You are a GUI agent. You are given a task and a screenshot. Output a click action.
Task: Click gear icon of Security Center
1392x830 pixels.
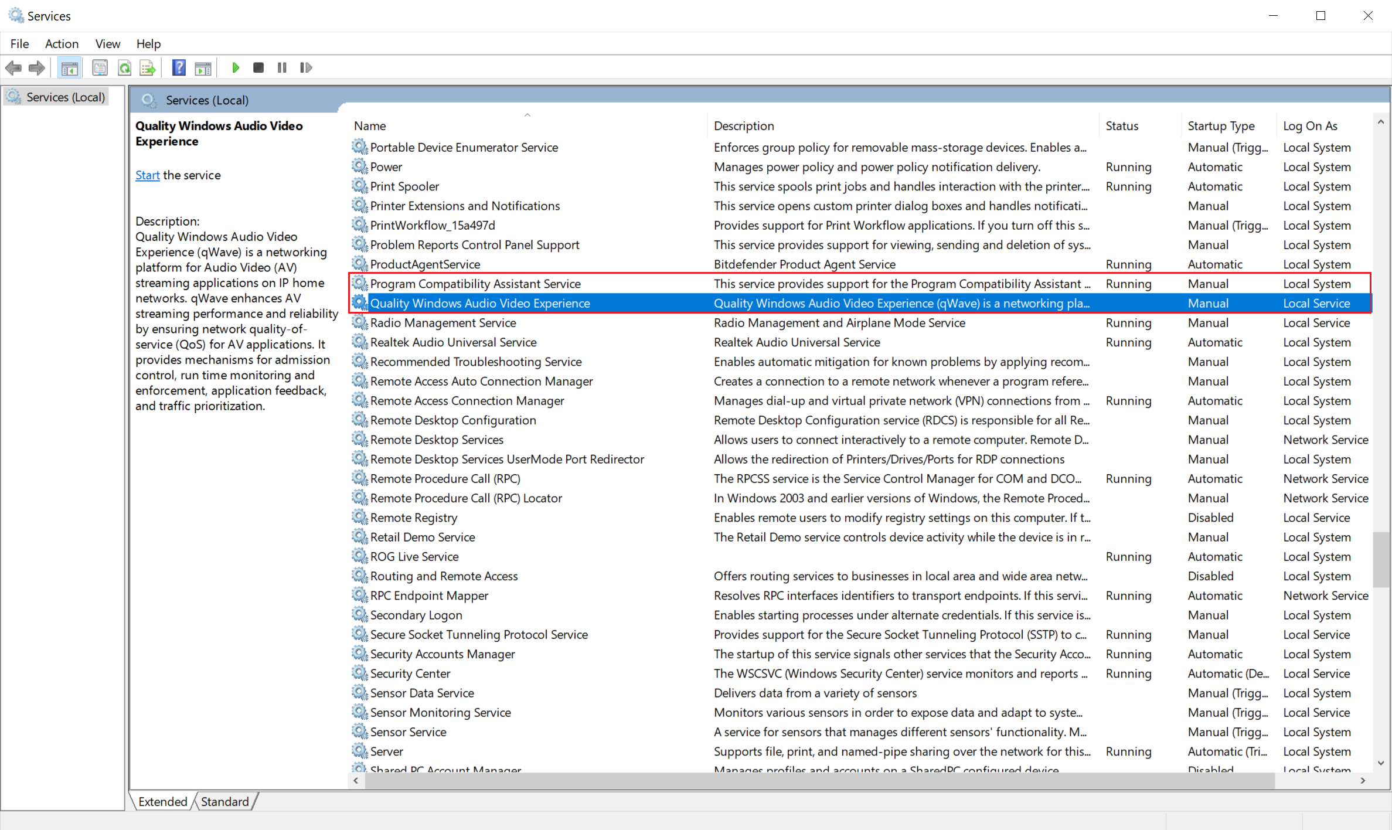[359, 673]
